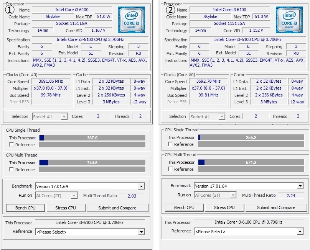Click the Ext. Model 5E value in right panel
310x250 pixels.
(x=249, y=54)
